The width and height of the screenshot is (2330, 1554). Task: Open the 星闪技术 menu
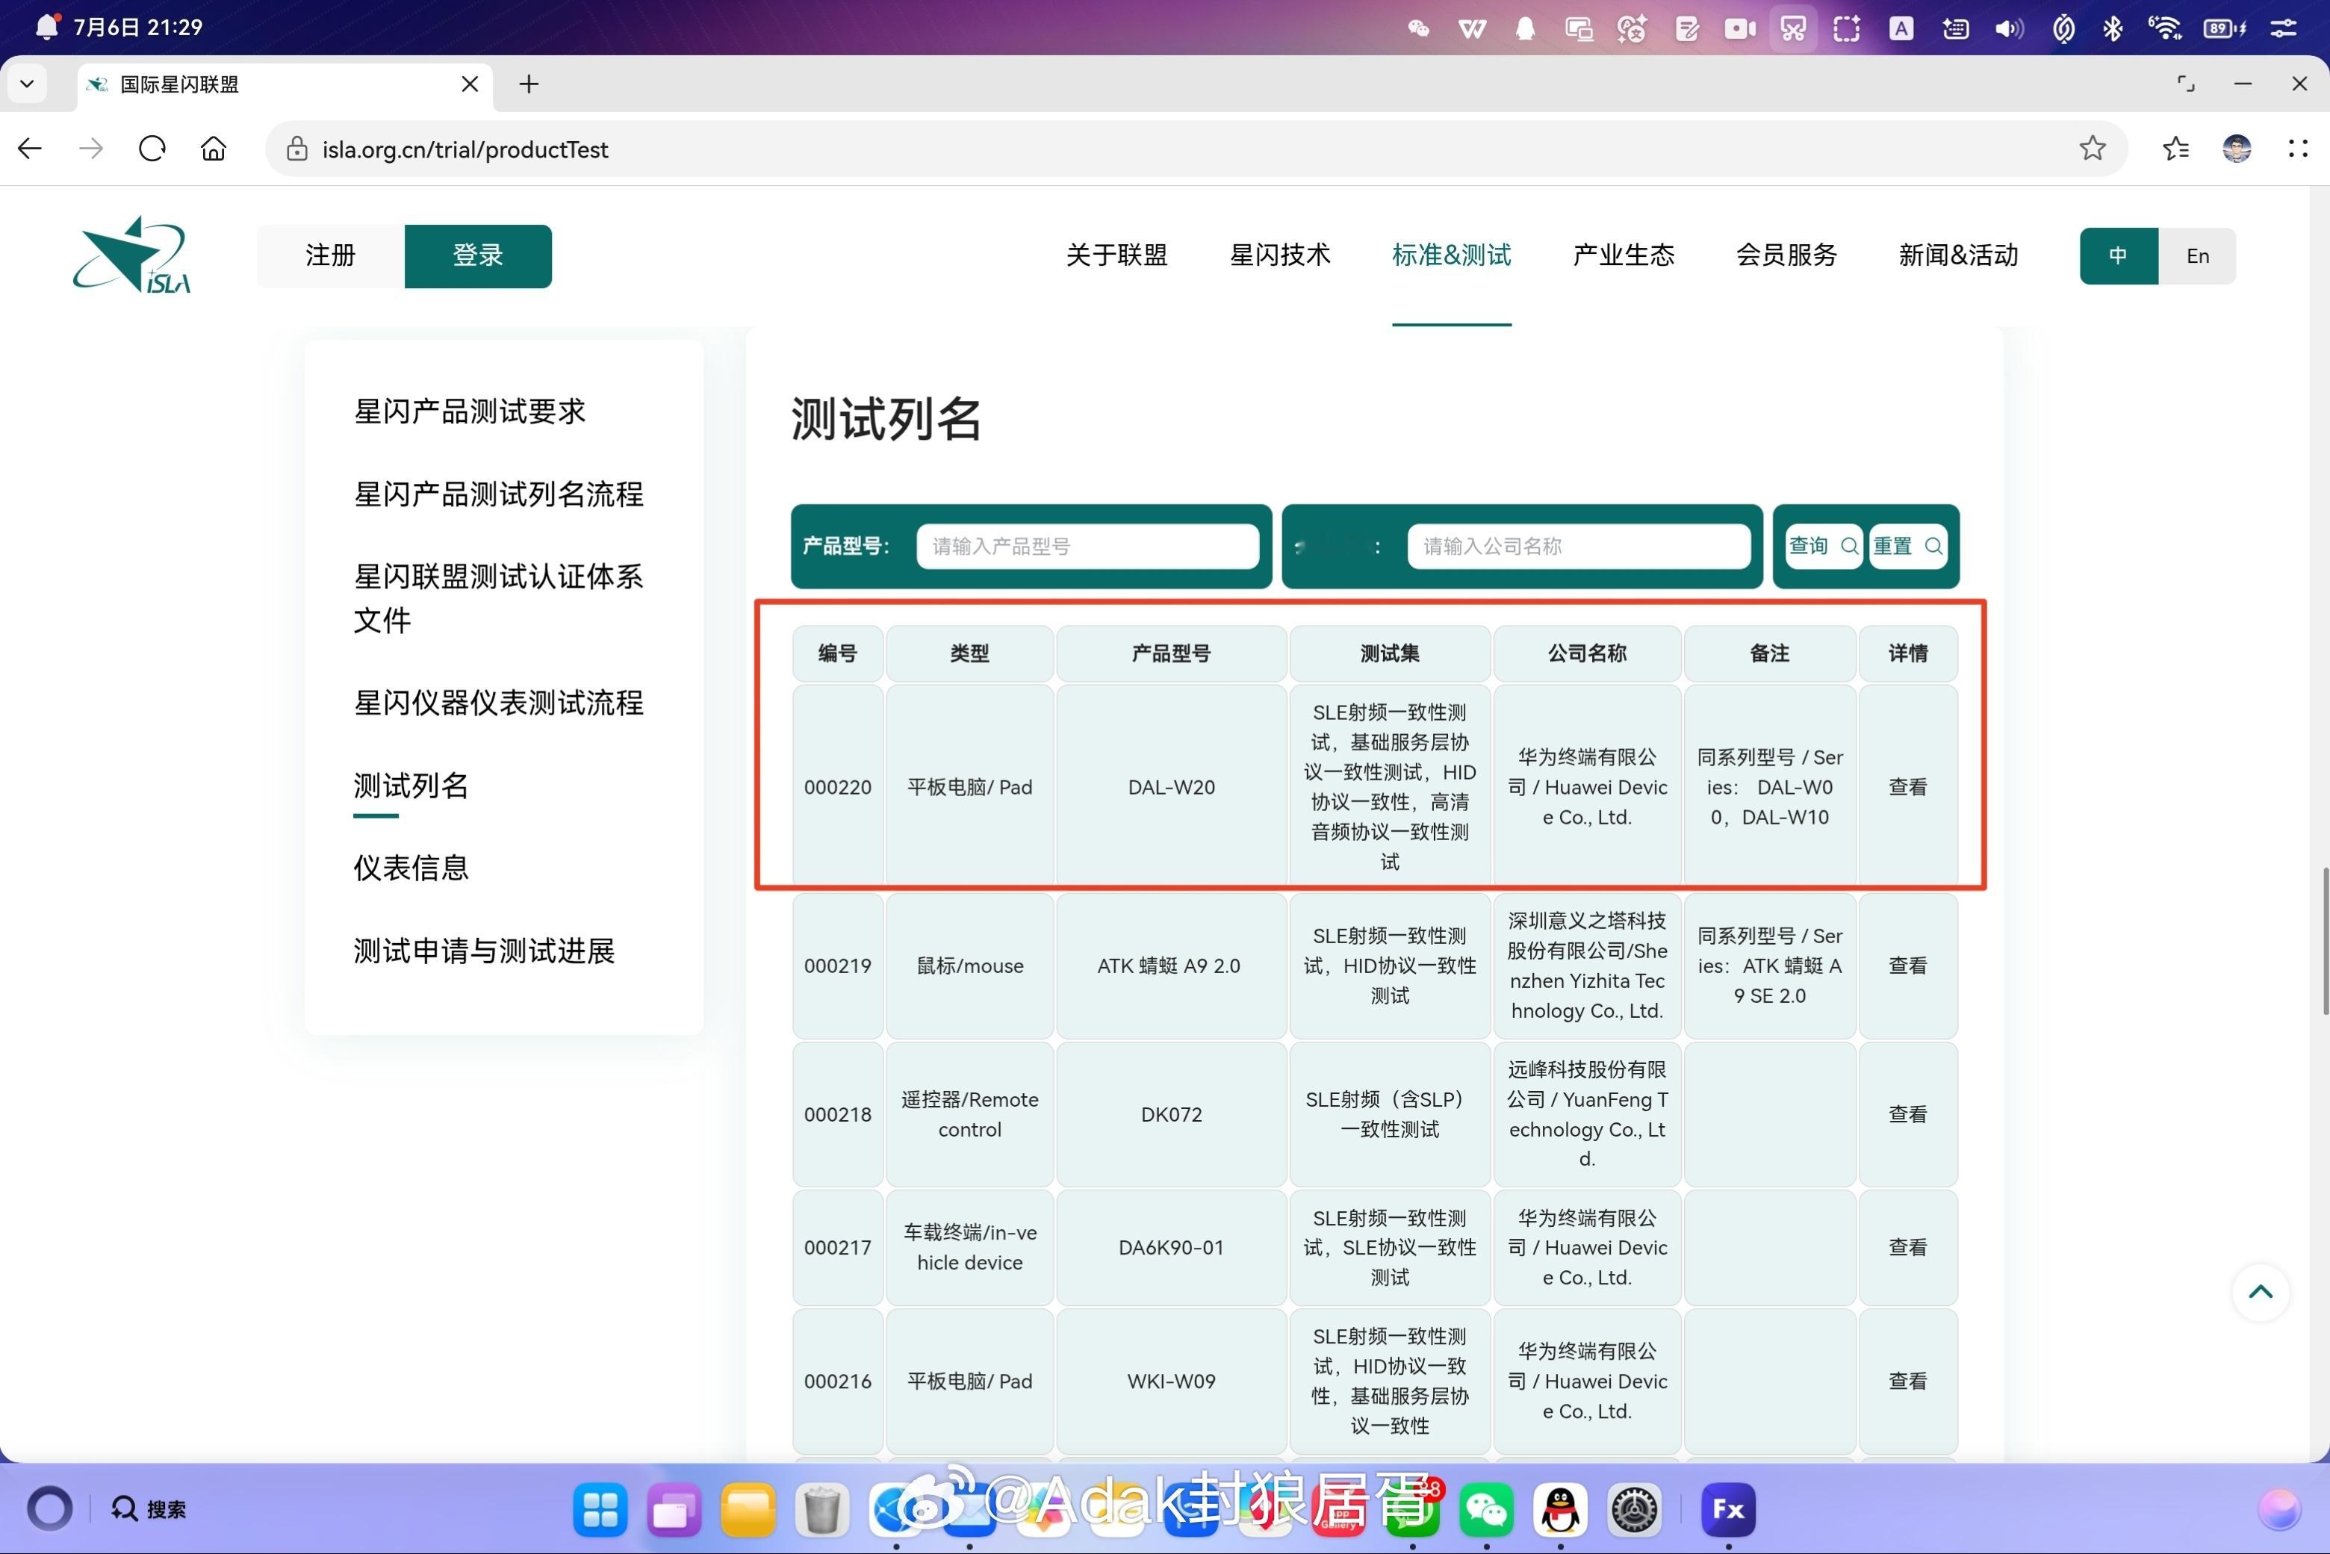tap(1279, 255)
